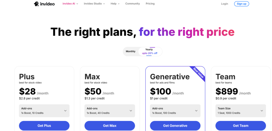Switch billing to Monthly
The image size is (272, 131).
point(131,51)
